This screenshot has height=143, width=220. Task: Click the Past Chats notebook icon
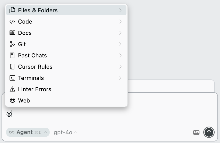(x=12, y=56)
